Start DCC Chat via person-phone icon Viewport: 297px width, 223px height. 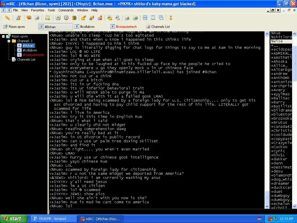pyautogui.click(x=92, y=18)
